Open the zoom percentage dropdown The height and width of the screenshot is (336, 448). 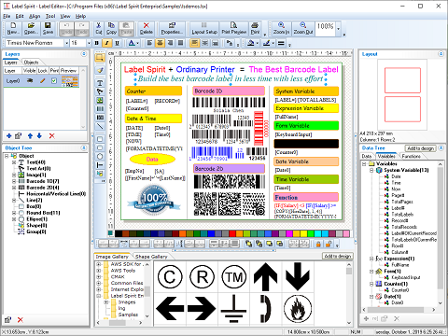click(338, 29)
